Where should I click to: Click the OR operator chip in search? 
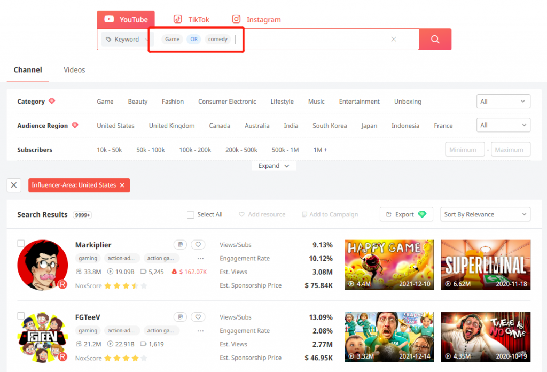tap(194, 39)
